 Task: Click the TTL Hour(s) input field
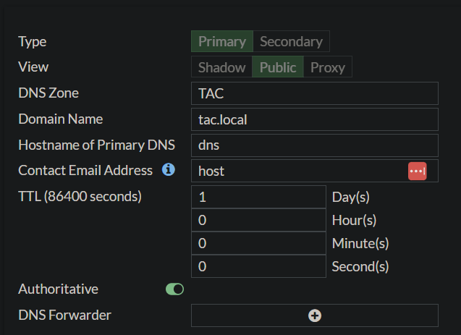point(259,220)
